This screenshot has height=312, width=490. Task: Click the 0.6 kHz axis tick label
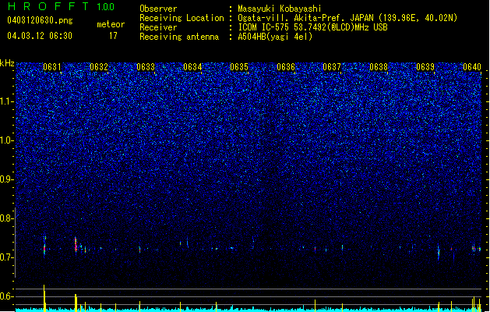(x=7, y=296)
